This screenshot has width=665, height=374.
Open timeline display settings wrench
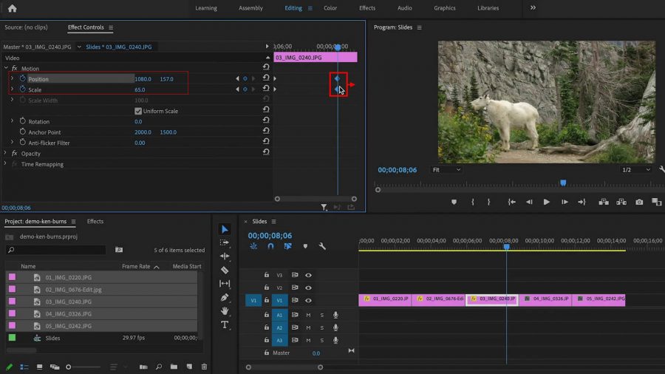(322, 246)
